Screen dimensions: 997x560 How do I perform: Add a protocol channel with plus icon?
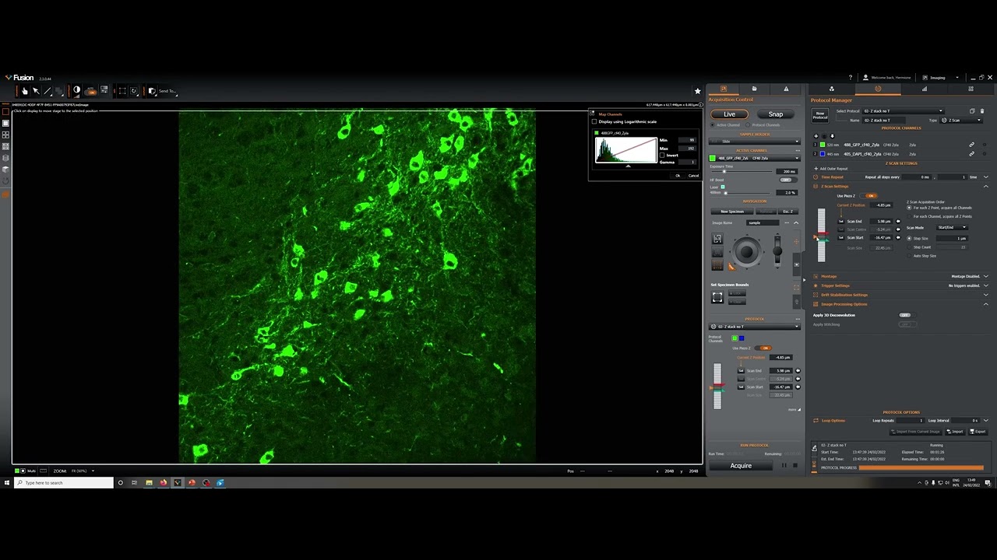[816, 136]
